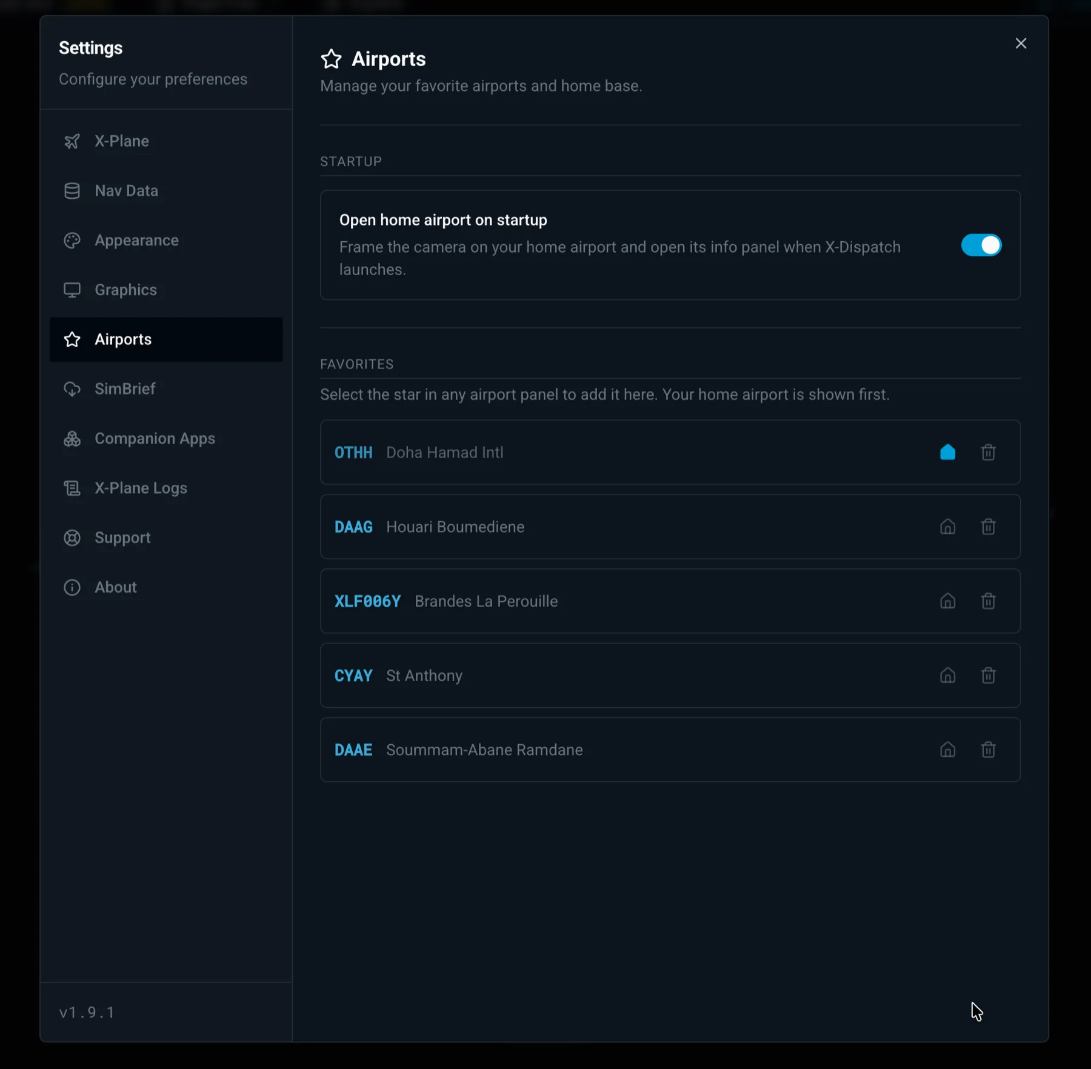Click the XLF006Y airport code
1091x1069 pixels.
(368, 601)
